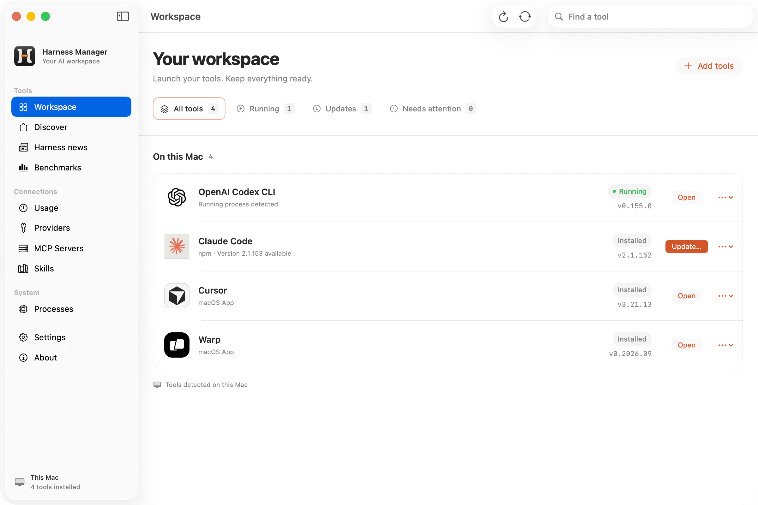This screenshot has height=505, width=758.
Task: Click the Add tools button
Action: point(709,66)
